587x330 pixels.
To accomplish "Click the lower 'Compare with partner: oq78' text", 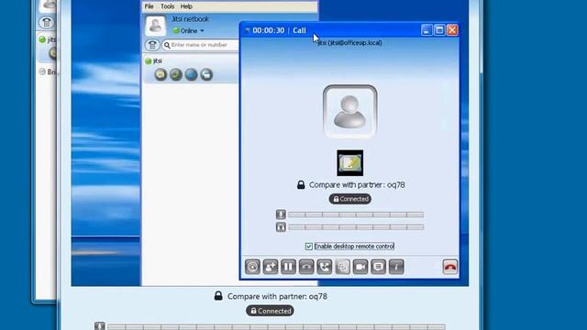I will coord(277,296).
